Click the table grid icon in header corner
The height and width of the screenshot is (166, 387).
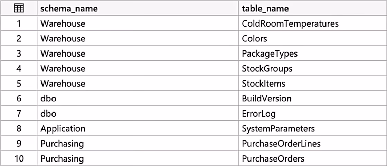19,9
